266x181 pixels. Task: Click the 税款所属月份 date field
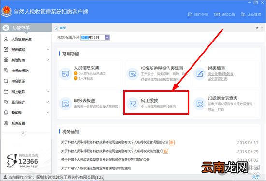point(95,38)
